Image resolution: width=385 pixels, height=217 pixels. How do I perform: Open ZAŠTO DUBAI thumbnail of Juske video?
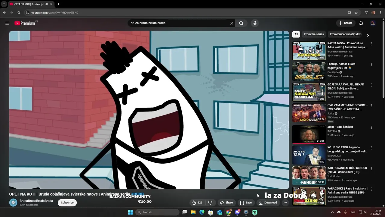tap(309, 112)
